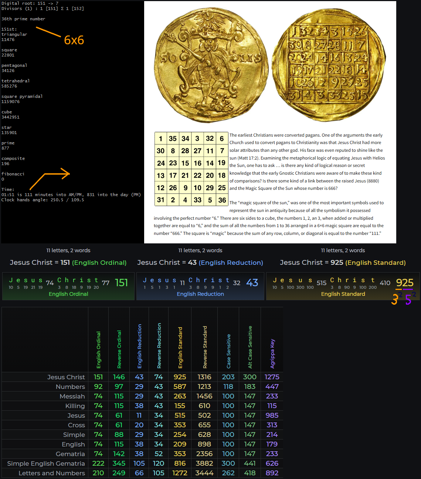Select the Case Sensitive column header

tap(228, 351)
